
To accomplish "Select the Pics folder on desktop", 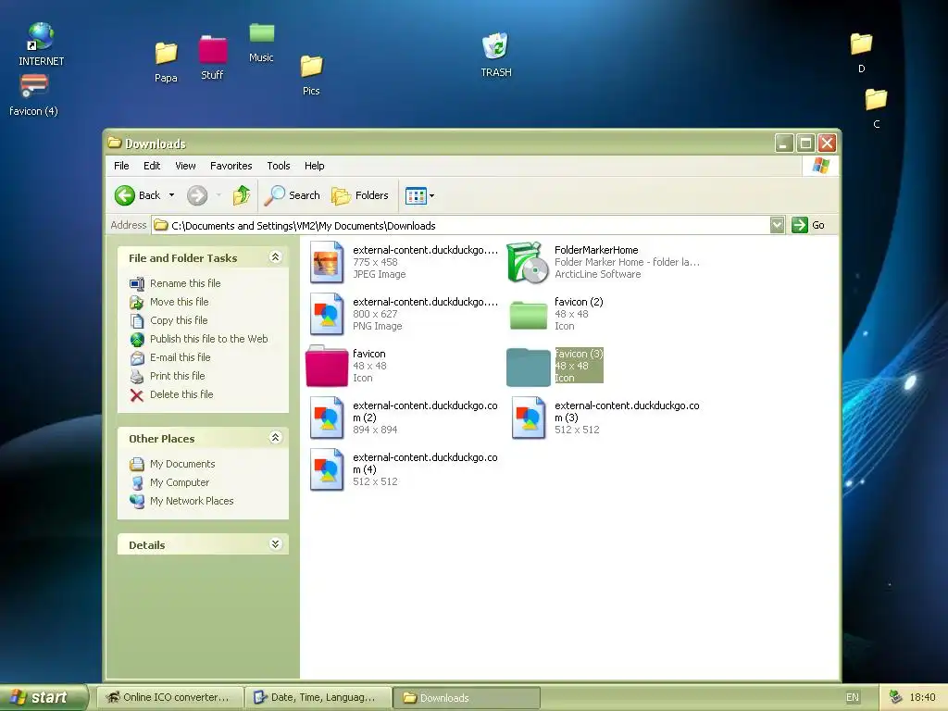I will coord(311,75).
